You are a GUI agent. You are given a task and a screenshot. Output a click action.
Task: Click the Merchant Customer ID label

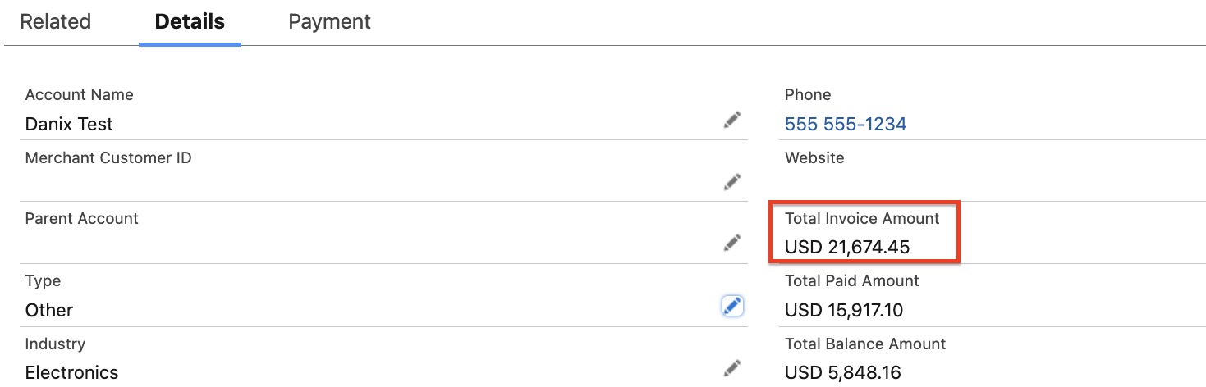pos(108,157)
